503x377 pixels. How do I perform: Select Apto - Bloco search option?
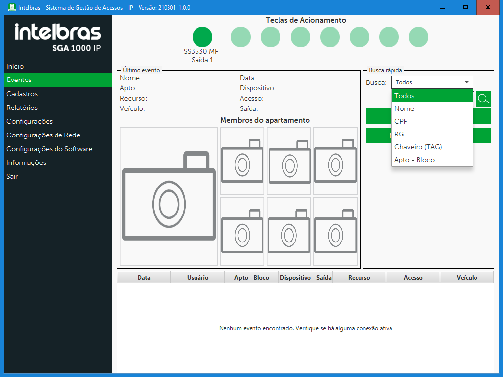pyautogui.click(x=414, y=160)
